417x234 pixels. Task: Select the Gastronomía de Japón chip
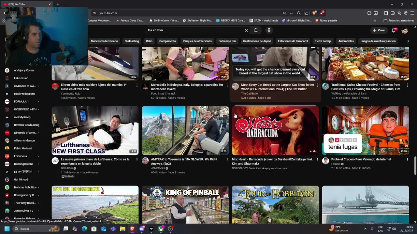pyautogui.click(x=257, y=41)
